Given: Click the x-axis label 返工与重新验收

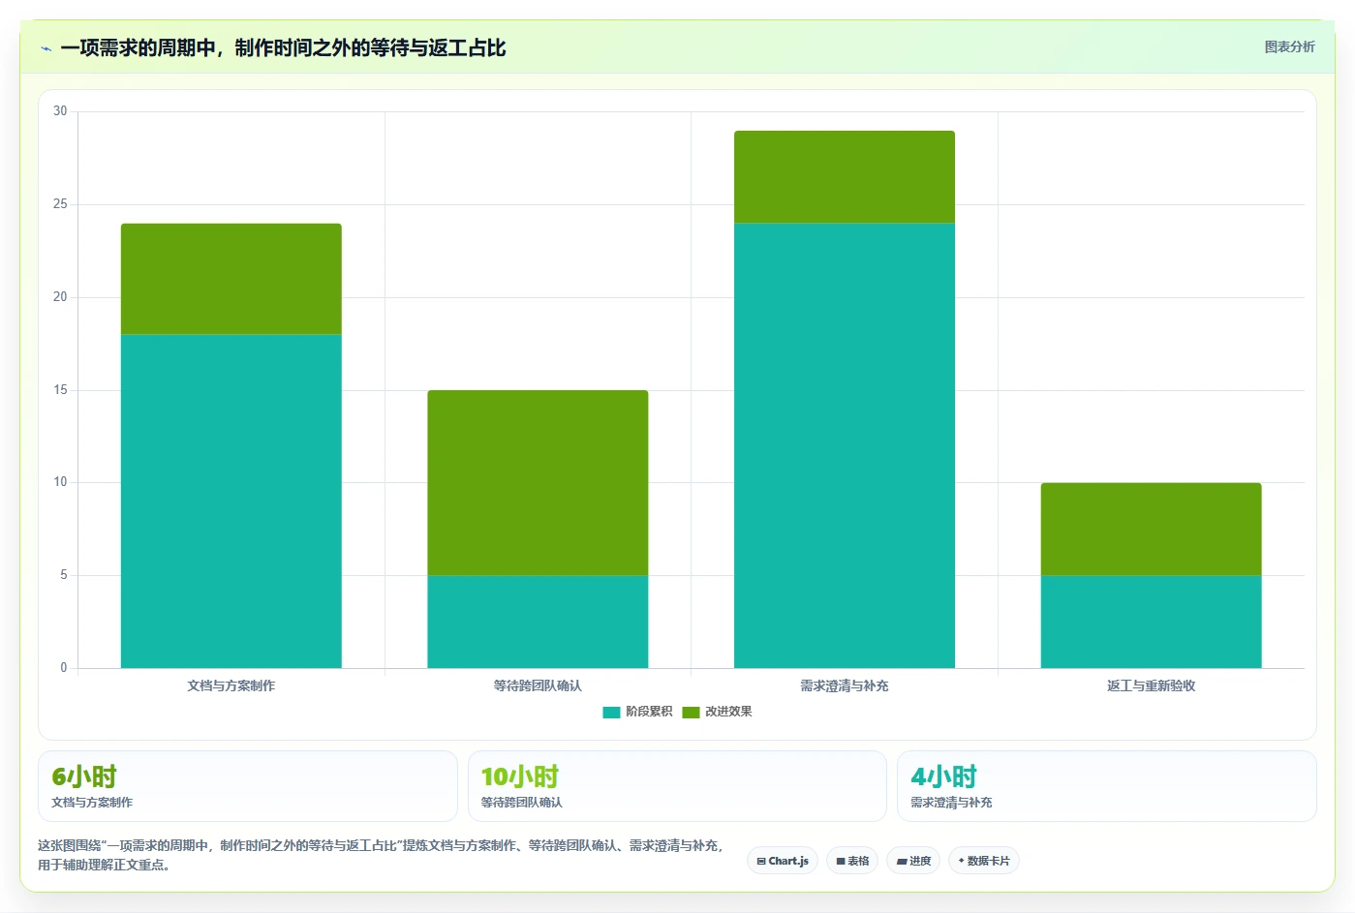Looking at the screenshot, I should (1151, 685).
